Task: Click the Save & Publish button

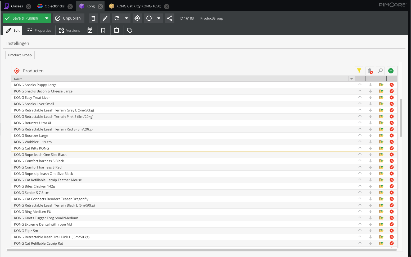Action: click(22, 18)
